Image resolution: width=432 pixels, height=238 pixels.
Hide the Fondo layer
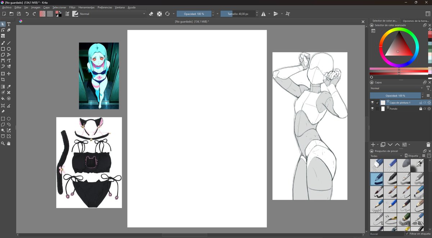point(373,108)
